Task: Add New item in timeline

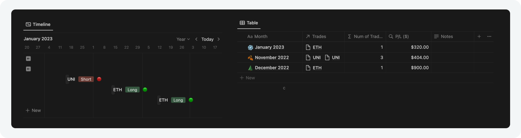Action: [x=33, y=110]
